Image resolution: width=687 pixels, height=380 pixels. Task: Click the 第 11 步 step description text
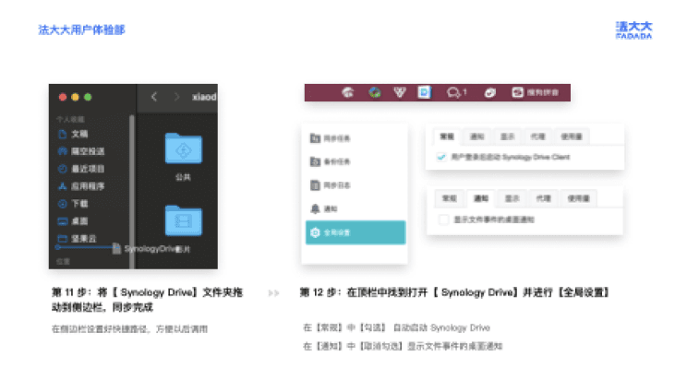pyautogui.click(x=147, y=300)
